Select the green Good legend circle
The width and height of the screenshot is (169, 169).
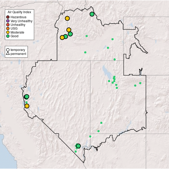pyautogui.click(x=8, y=36)
